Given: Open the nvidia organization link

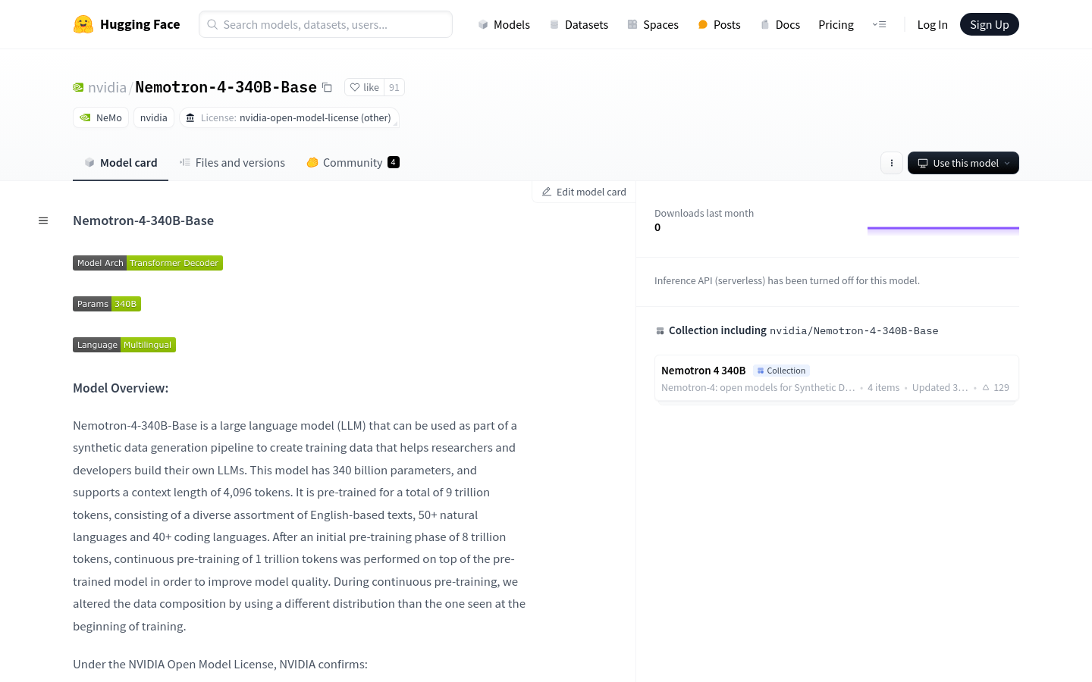Looking at the screenshot, I should [107, 87].
